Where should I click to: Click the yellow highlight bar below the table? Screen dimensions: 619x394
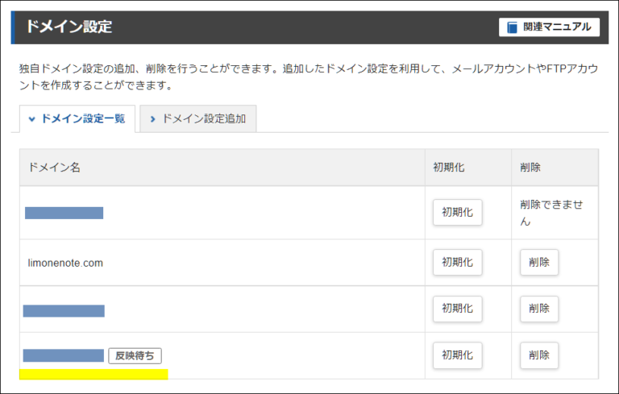(93, 374)
